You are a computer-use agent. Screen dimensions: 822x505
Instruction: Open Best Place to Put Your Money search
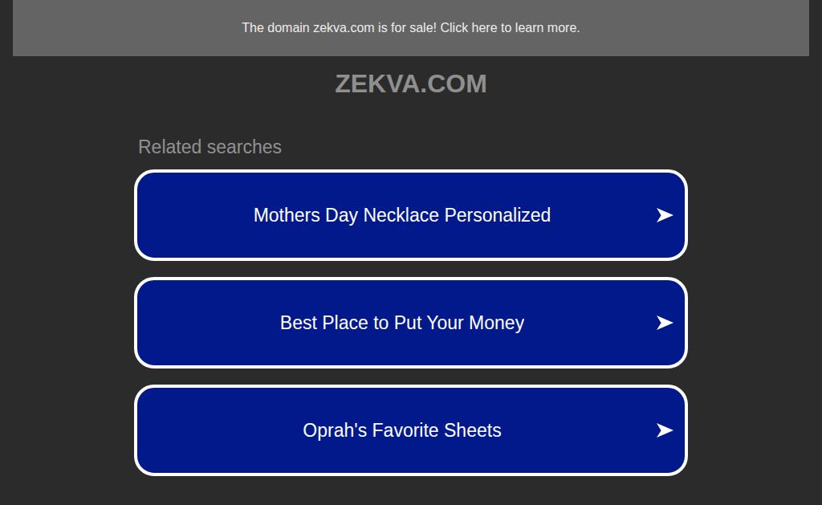[x=401, y=323]
